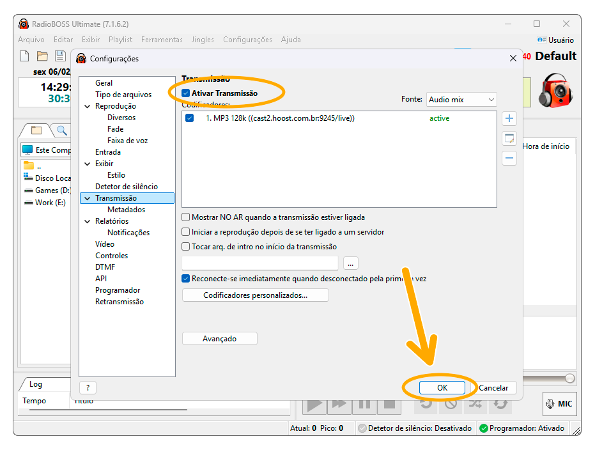The image size is (595, 450).
Task: Click the edit encoder icon
Action: [509, 138]
